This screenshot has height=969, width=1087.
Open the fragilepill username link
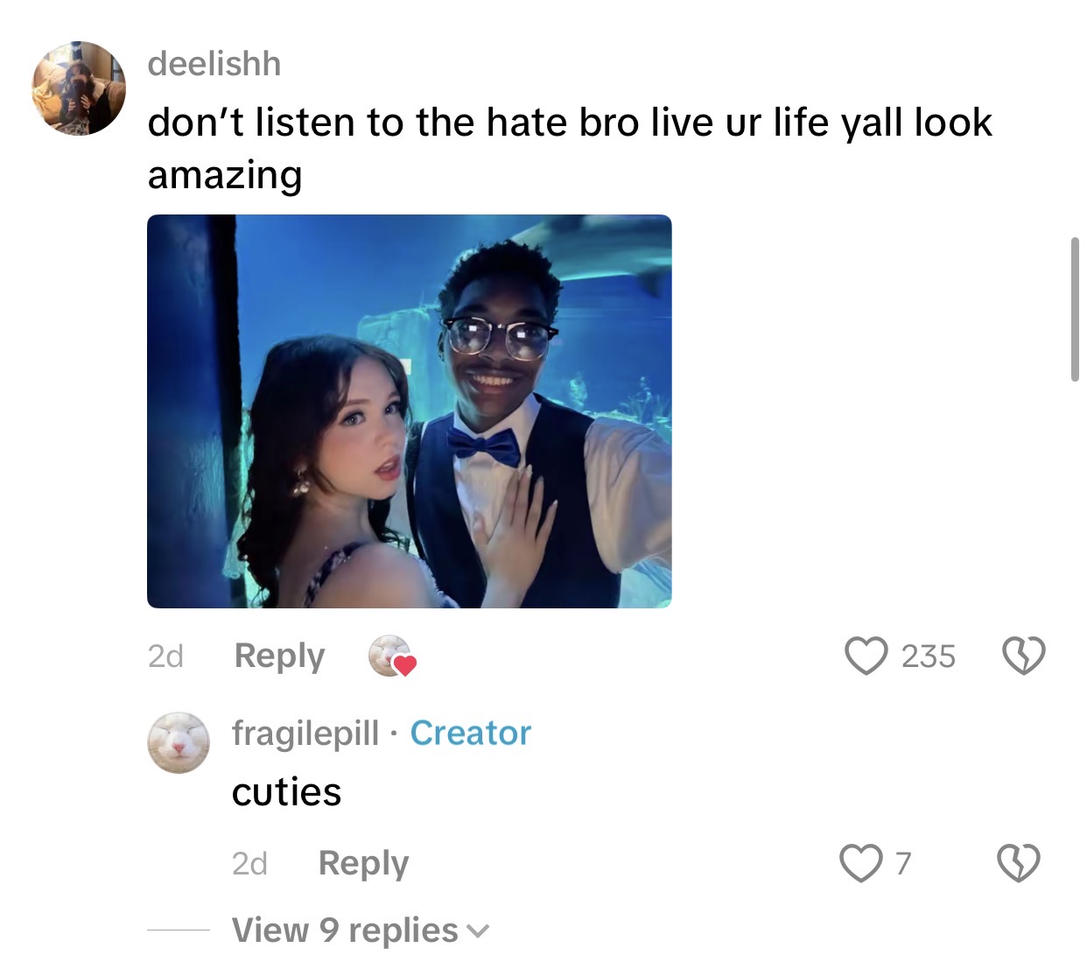pos(305,733)
